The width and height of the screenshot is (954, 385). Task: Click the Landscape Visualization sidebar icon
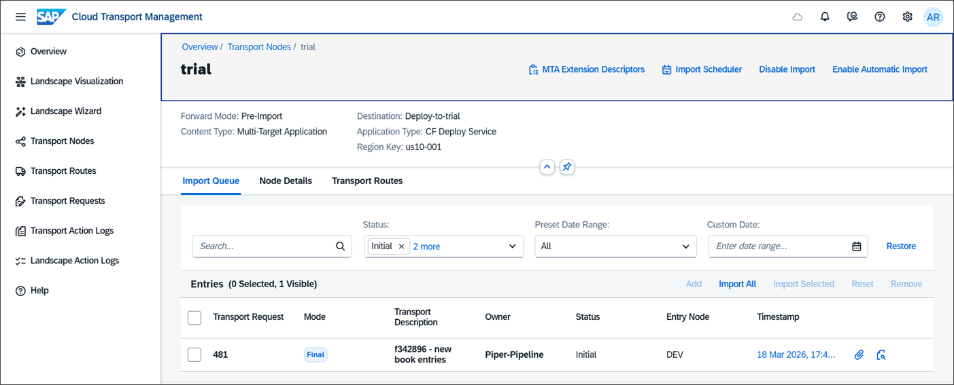tap(20, 81)
